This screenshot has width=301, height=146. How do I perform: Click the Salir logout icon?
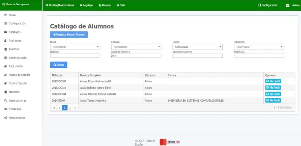click(x=118, y=5)
